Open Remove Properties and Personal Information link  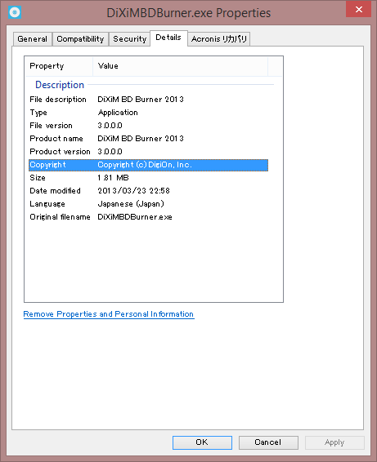(109, 314)
